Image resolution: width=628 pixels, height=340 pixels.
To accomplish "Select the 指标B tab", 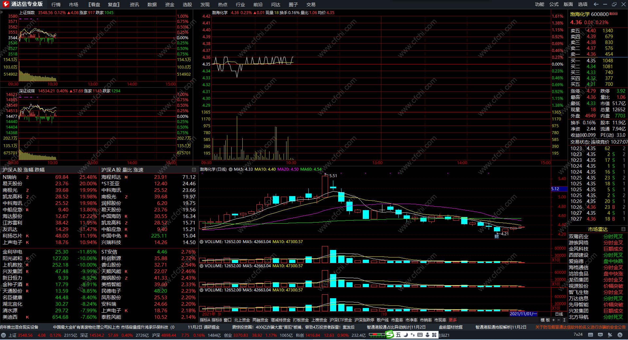I will (217, 320).
